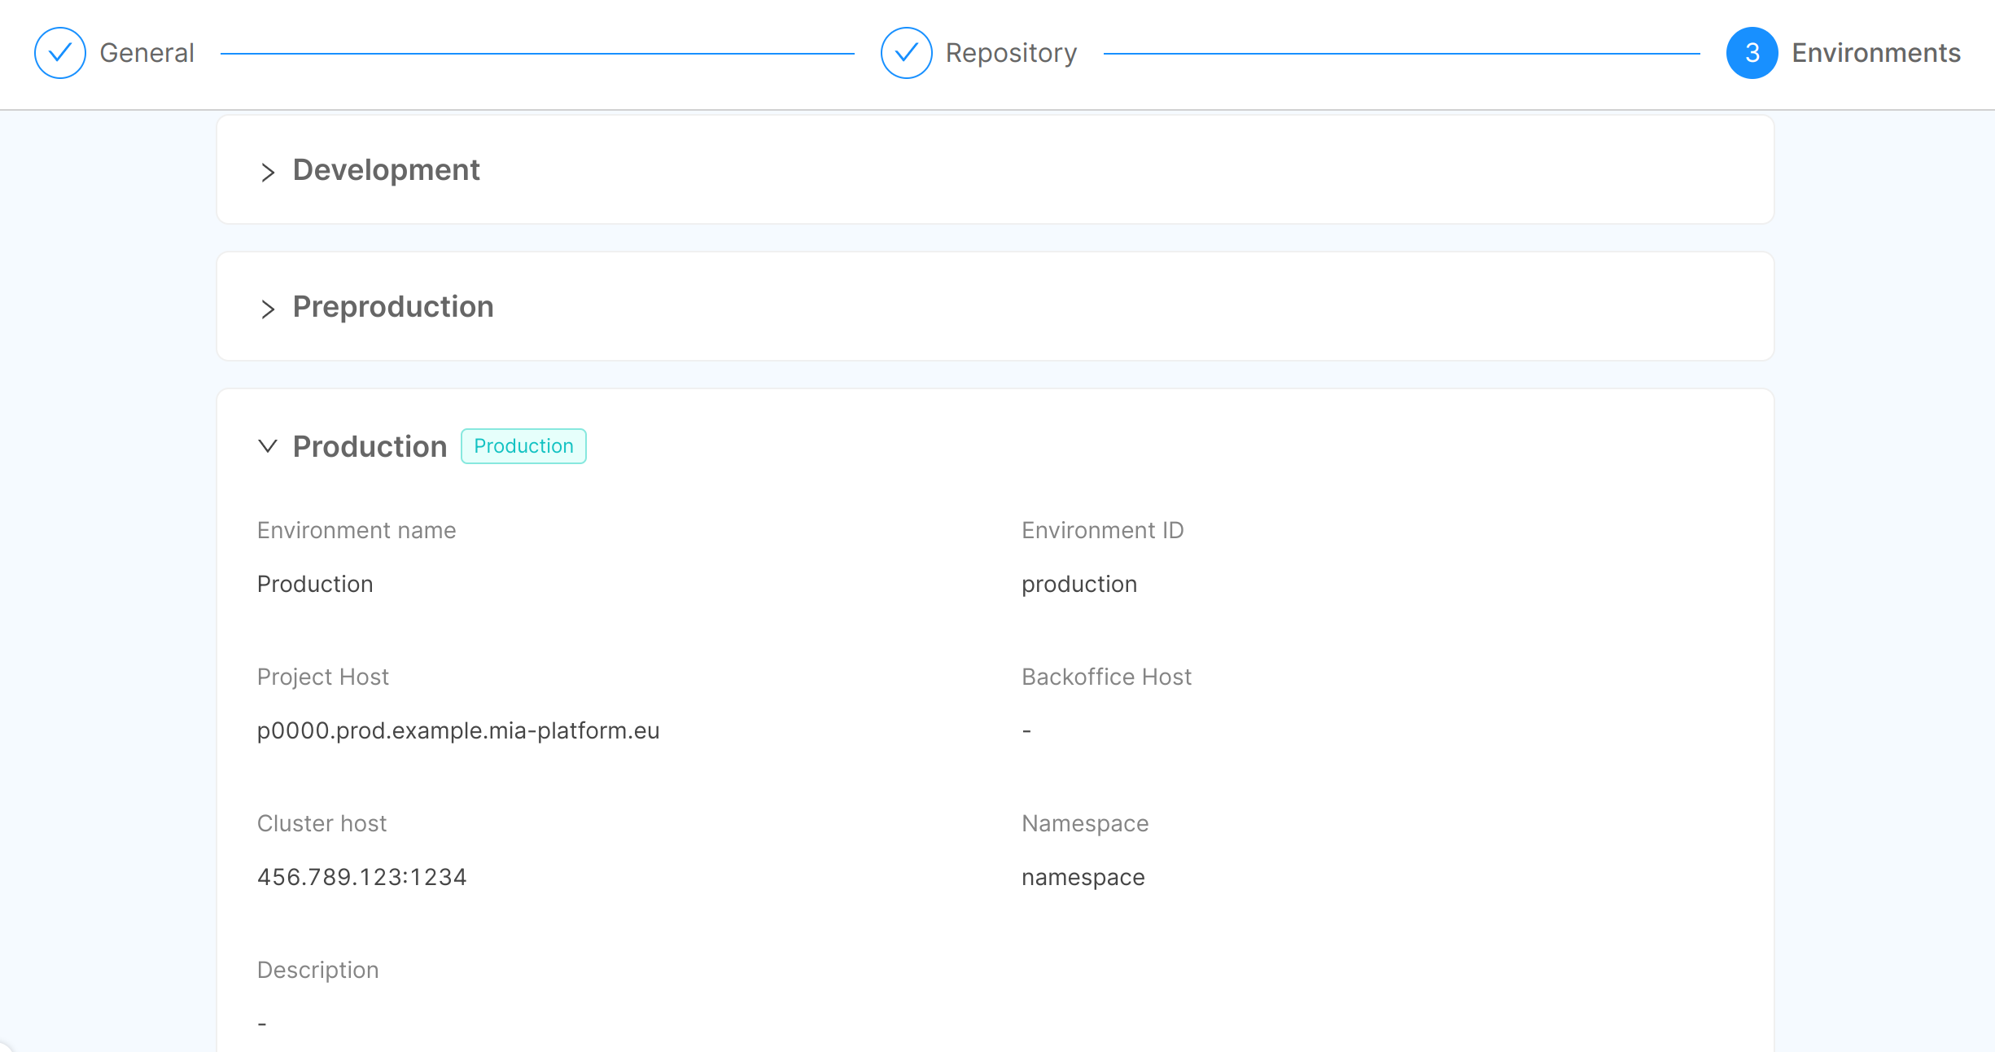
Task: Click the Environment ID value production
Action: pyautogui.click(x=1078, y=584)
